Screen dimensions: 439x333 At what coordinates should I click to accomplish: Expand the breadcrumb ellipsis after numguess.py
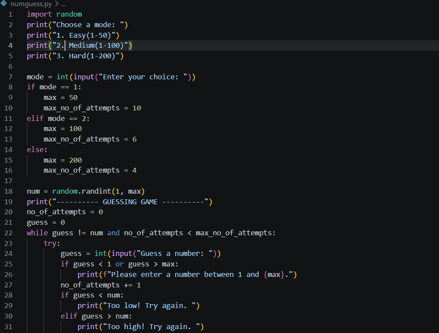[63, 4]
